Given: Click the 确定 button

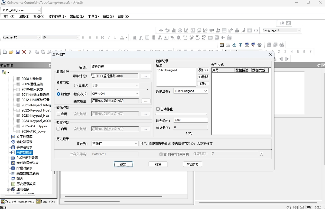Looking at the screenshot, I should pos(123,164).
